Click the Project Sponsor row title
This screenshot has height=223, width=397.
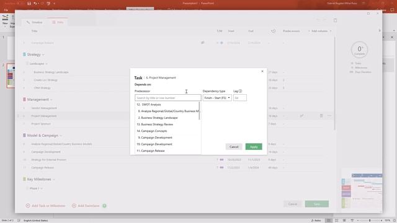coord(41,124)
